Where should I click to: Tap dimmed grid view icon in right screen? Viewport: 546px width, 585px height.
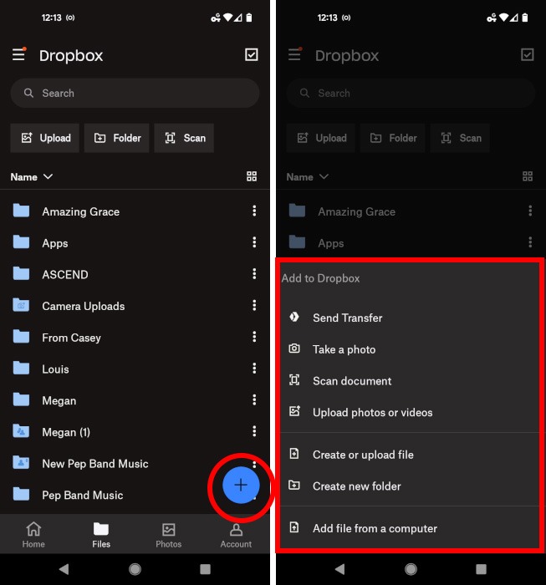click(528, 176)
